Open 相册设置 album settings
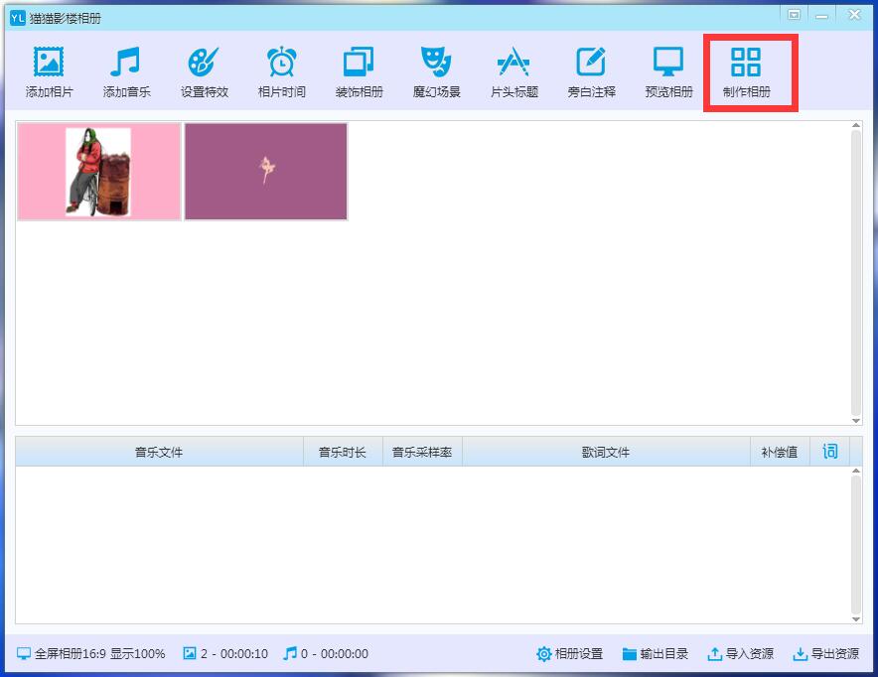Image resolution: width=878 pixels, height=677 pixels. tap(569, 654)
